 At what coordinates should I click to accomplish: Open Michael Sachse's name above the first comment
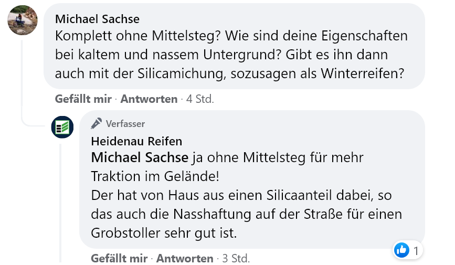click(97, 19)
